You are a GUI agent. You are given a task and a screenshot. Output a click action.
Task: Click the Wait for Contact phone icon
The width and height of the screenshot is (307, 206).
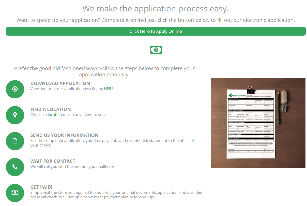coord(15,167)
